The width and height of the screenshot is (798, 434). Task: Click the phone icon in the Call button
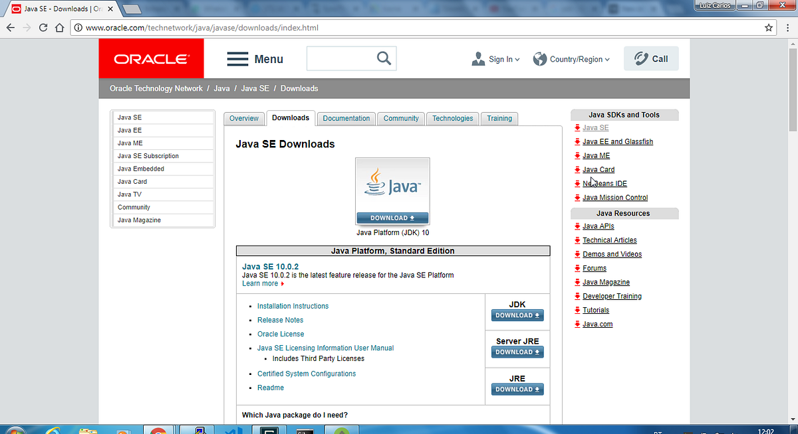[x=640, y=58]
